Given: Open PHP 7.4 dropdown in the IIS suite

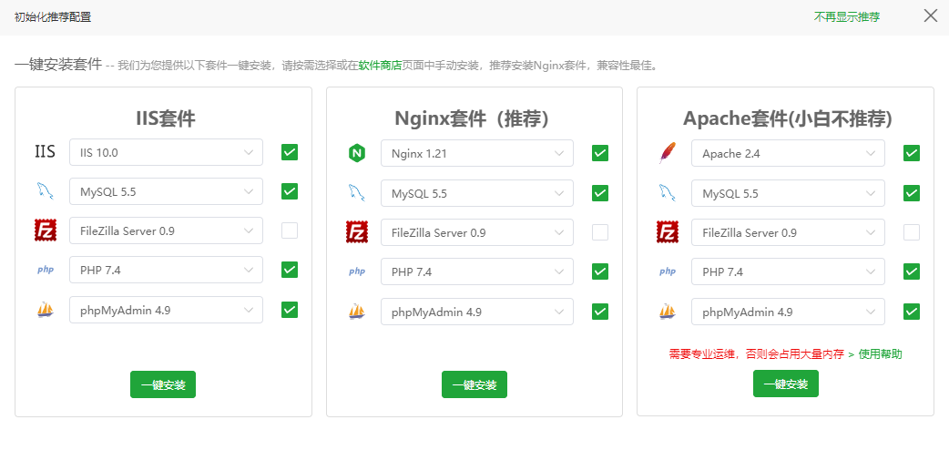Looking at the screenshot, I should pos(167,270).
